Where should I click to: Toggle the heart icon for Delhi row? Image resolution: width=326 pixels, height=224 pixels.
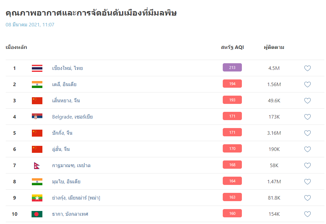[x=307, y=84]
